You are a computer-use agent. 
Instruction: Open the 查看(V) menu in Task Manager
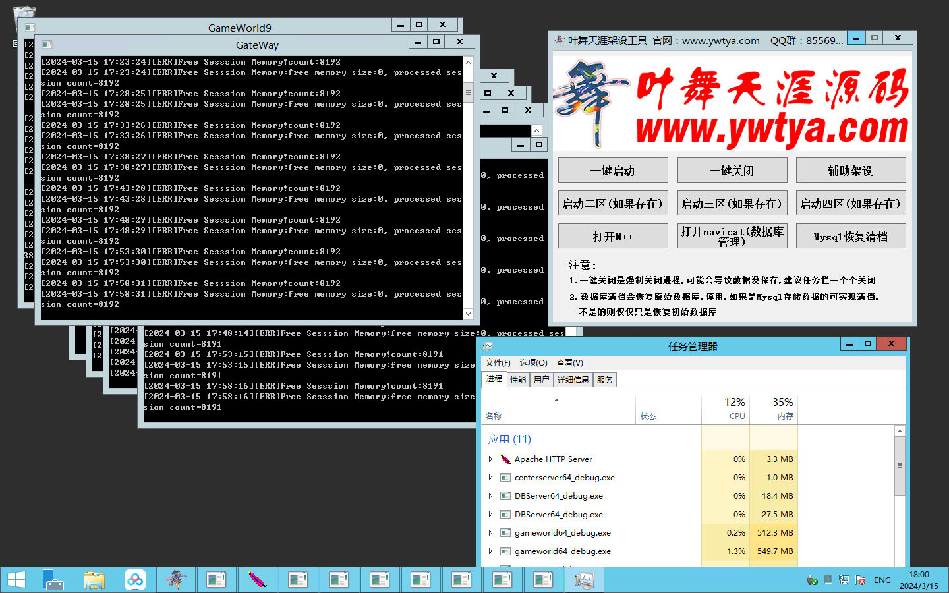click(569, 363)
